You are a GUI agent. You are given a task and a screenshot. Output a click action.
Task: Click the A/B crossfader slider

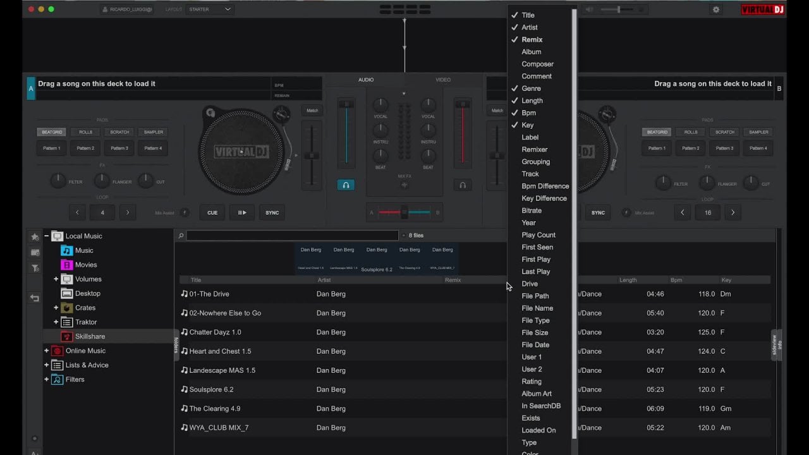pyautogui.click(x=404, y=213)
